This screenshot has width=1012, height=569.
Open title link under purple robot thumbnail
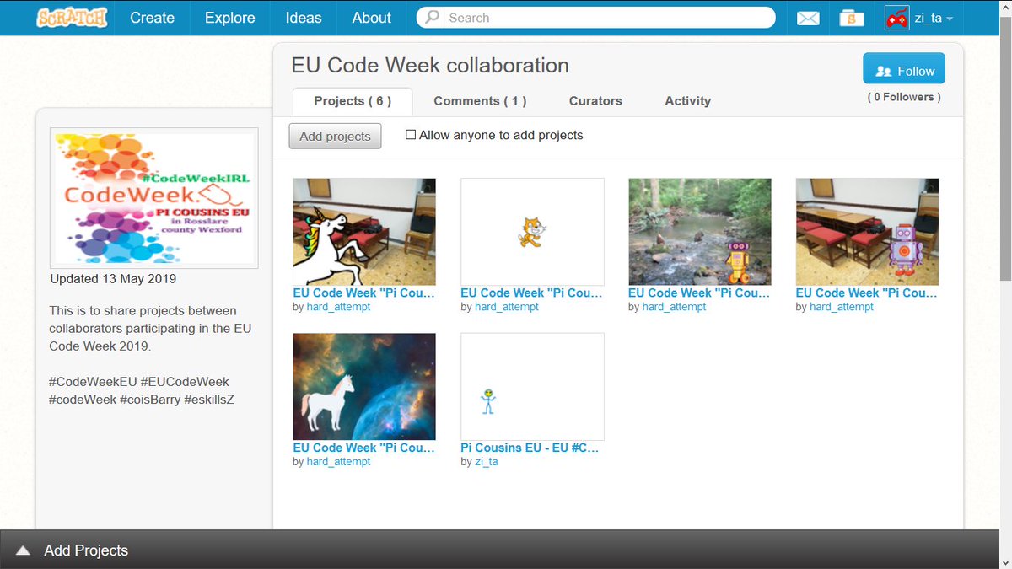868,293
